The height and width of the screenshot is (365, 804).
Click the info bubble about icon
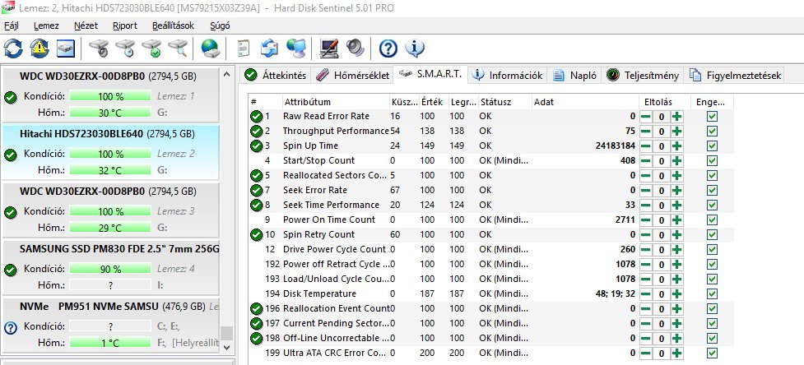414,49
